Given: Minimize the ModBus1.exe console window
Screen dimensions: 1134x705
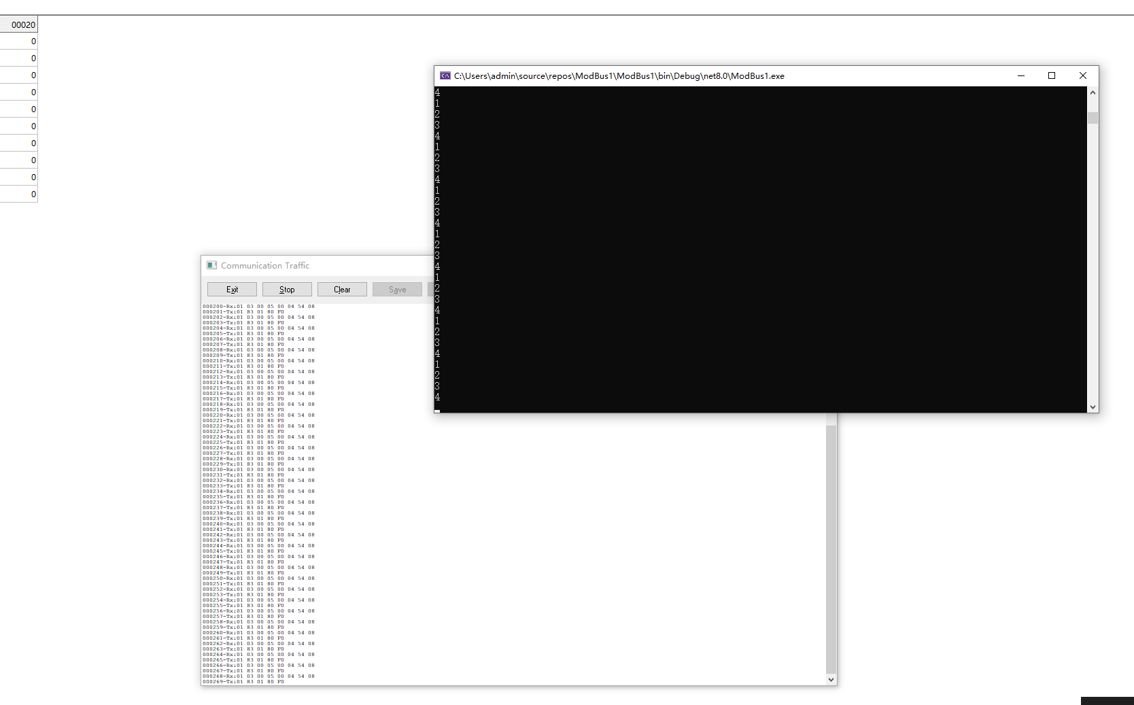Looking at the screenshot, I should (1020, 75).
